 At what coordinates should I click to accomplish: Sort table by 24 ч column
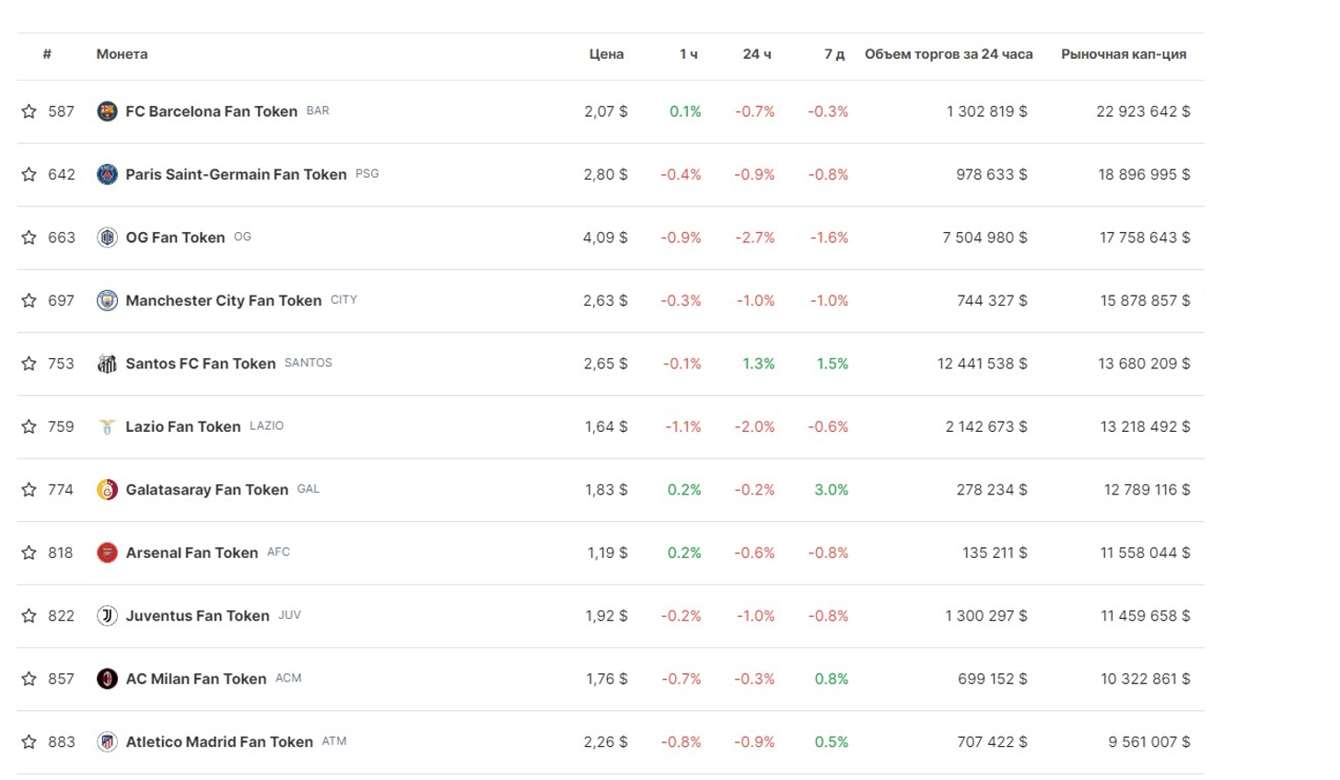tap(756, 54)
